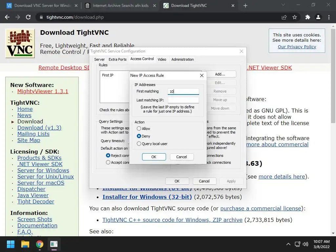
Task: Click the browser forward arrow
Action: point(18,17)
